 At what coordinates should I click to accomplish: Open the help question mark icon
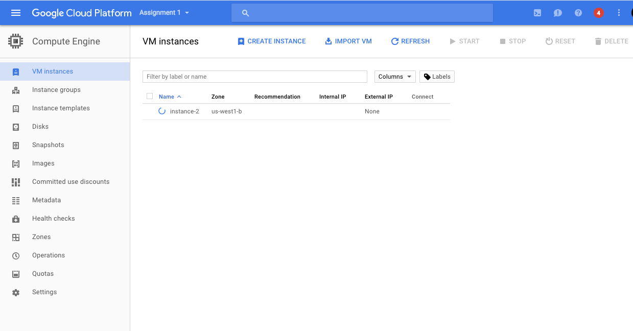point(578,13)
